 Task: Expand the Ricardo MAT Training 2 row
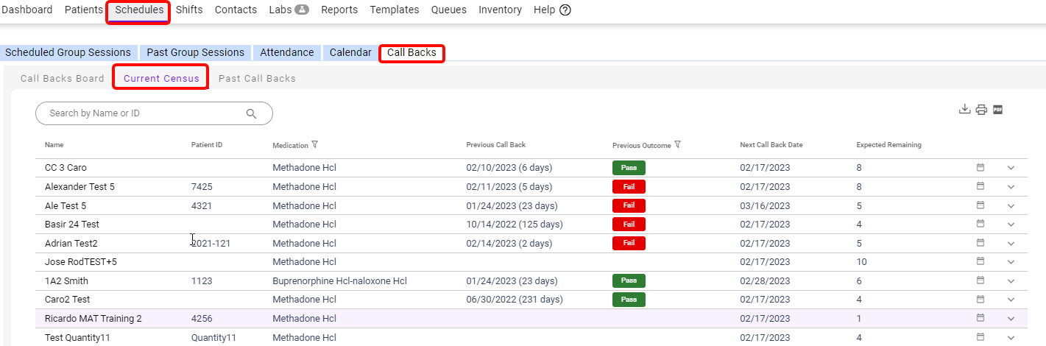pos(1011,319)
